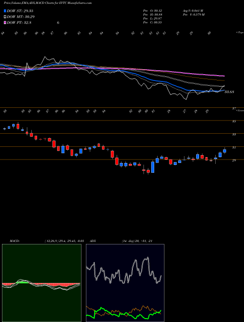Viewport: 244px width, 322px height.
Task: Click the 'Pre L: 29.87' low value
Action: click(x=153, y=18)
